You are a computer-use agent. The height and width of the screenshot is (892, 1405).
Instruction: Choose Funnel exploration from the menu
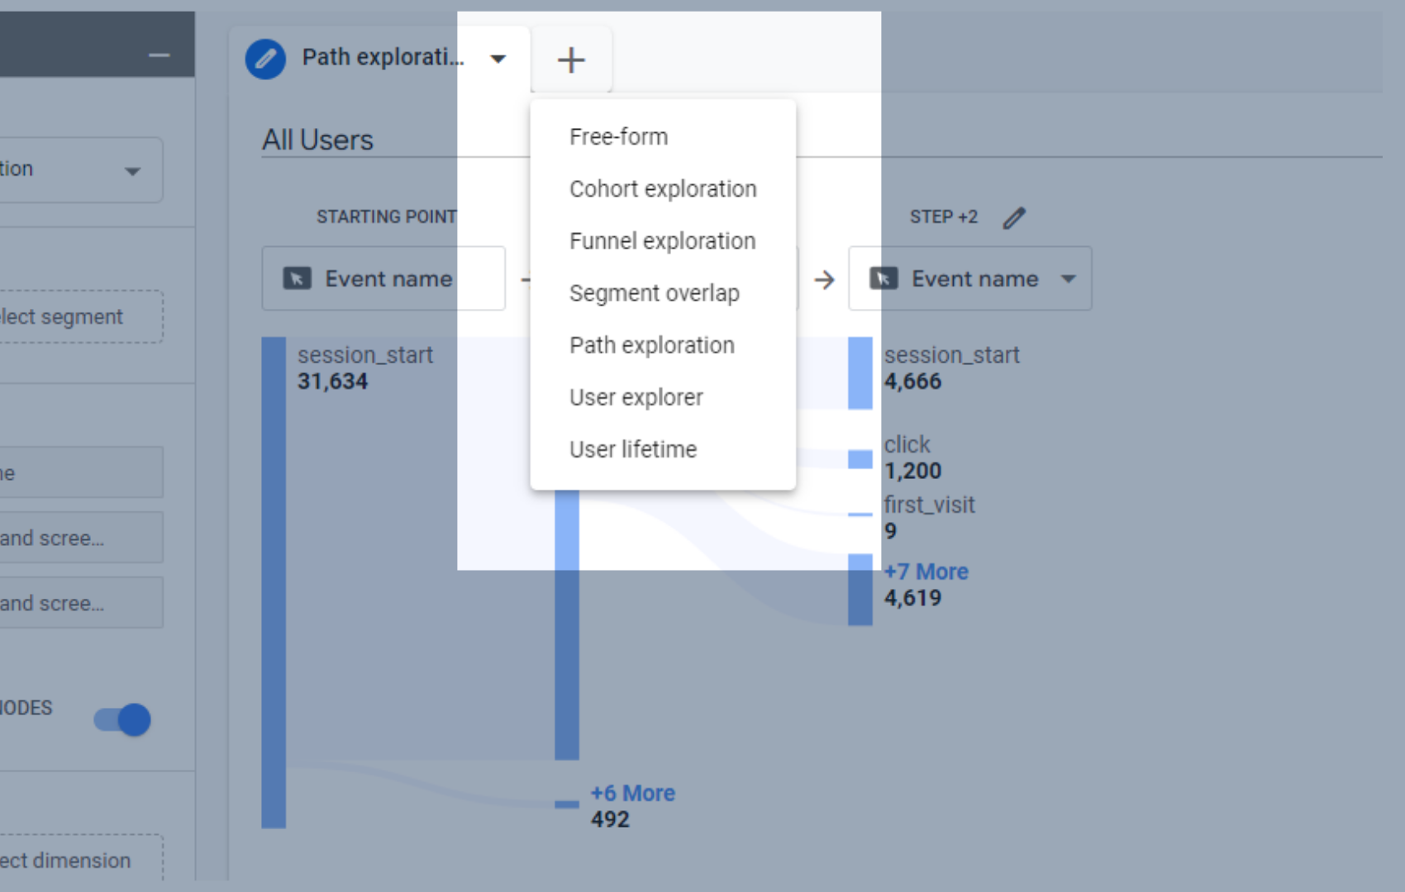click(x=662, y=241)
